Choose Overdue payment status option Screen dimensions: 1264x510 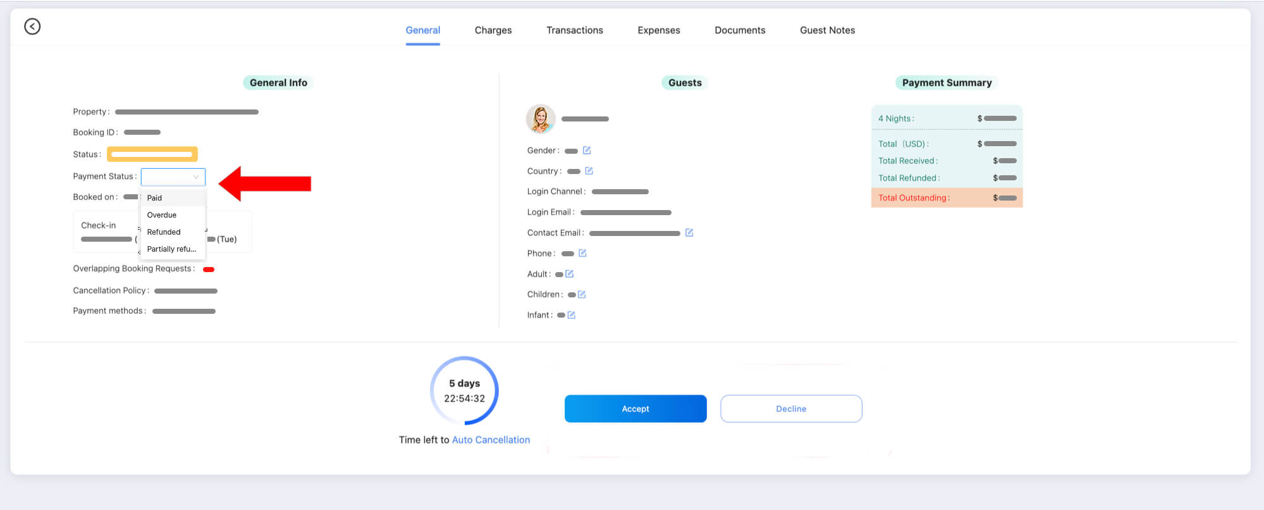[x=173, y=215]
